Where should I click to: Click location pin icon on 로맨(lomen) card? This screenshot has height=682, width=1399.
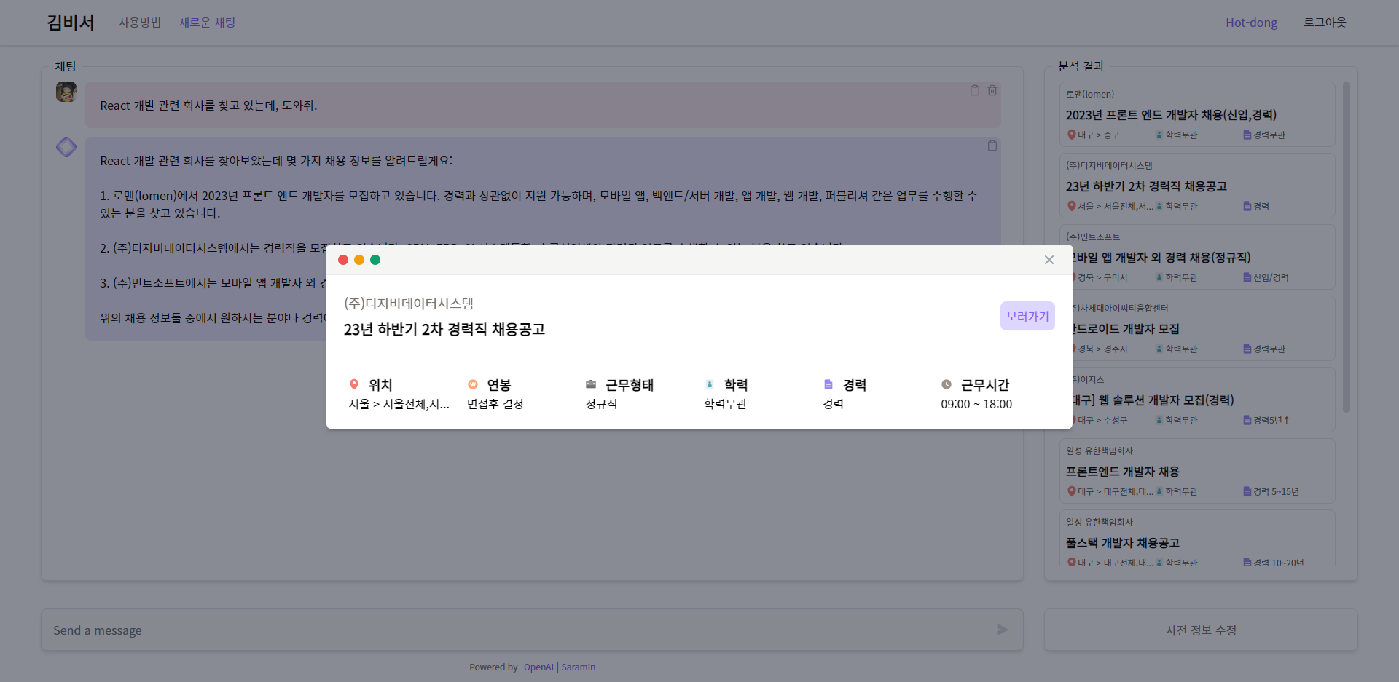pos(1072,135)
